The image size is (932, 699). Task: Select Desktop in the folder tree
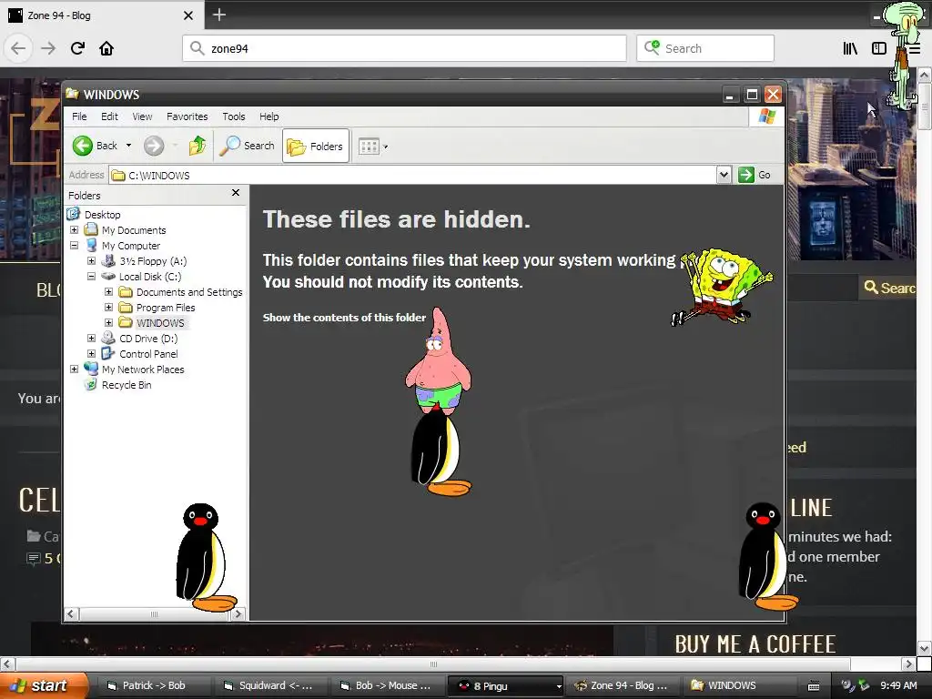(102, 215)
